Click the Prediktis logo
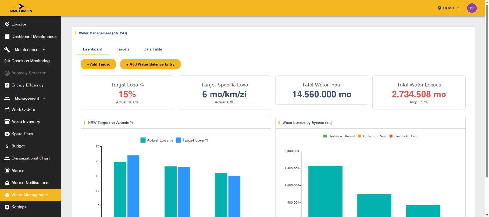489x217 pixels. [21, 8]
